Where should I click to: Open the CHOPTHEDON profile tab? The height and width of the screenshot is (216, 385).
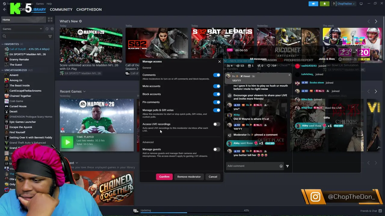(x=89, y=10)
